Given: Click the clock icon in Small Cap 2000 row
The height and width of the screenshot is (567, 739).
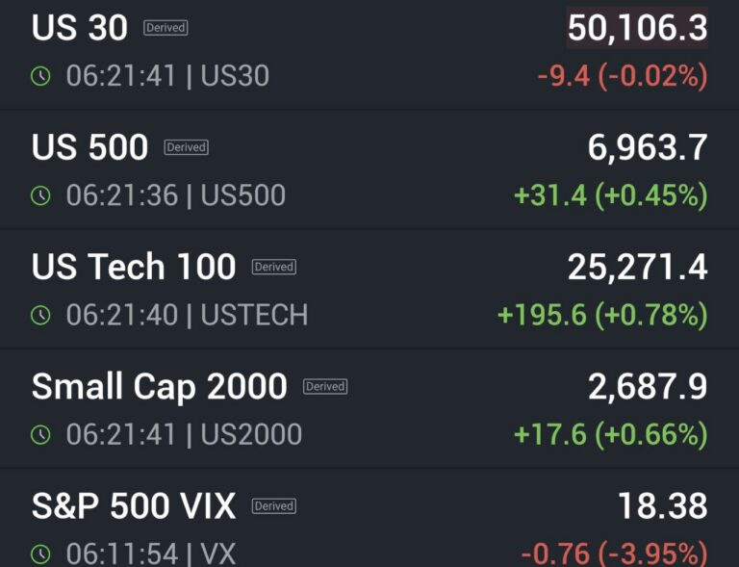Looking at the screenshot, I should 40,434.
